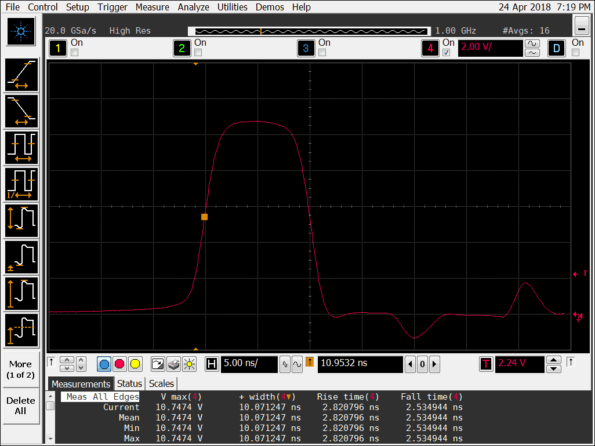Click the orange horizontal position reference icon
Screen dimensions: 595x446
310,362
